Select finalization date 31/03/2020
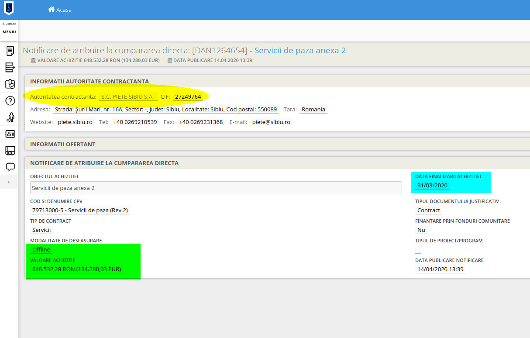Image resolution: width=530 pixels, height=338 pixels. (x=432, y=186)
